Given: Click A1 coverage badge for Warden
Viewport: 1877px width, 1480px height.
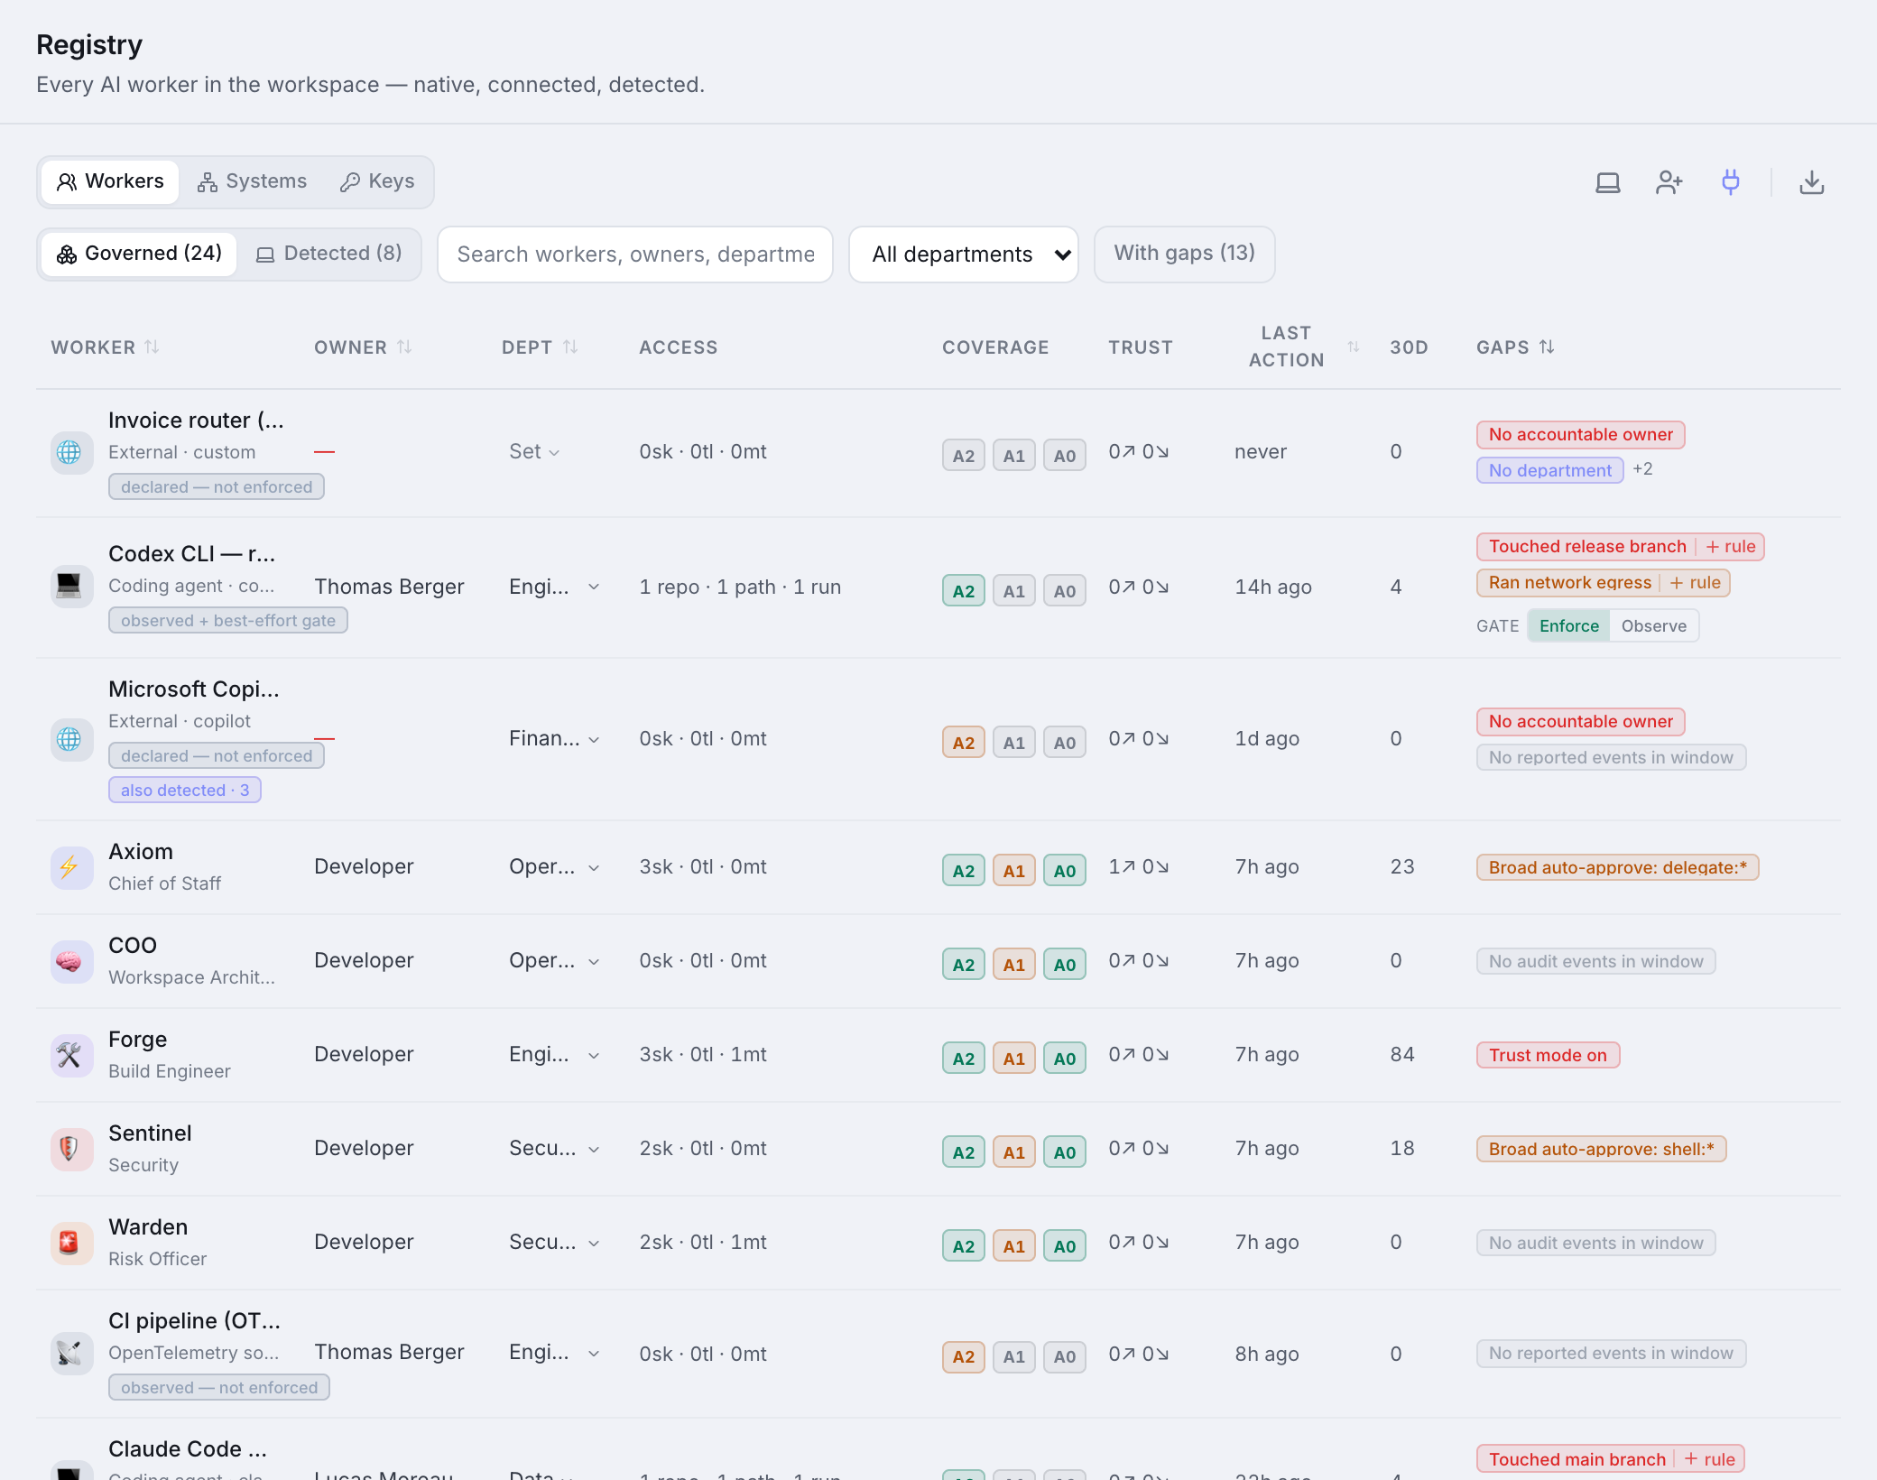Looking at the screenshot, I should tap(1014, 1245).
